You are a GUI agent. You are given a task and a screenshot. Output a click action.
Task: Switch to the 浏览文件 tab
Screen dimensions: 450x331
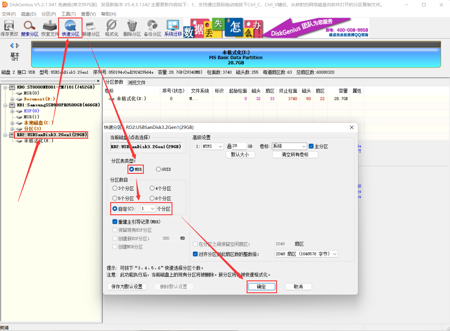point(136,82)
